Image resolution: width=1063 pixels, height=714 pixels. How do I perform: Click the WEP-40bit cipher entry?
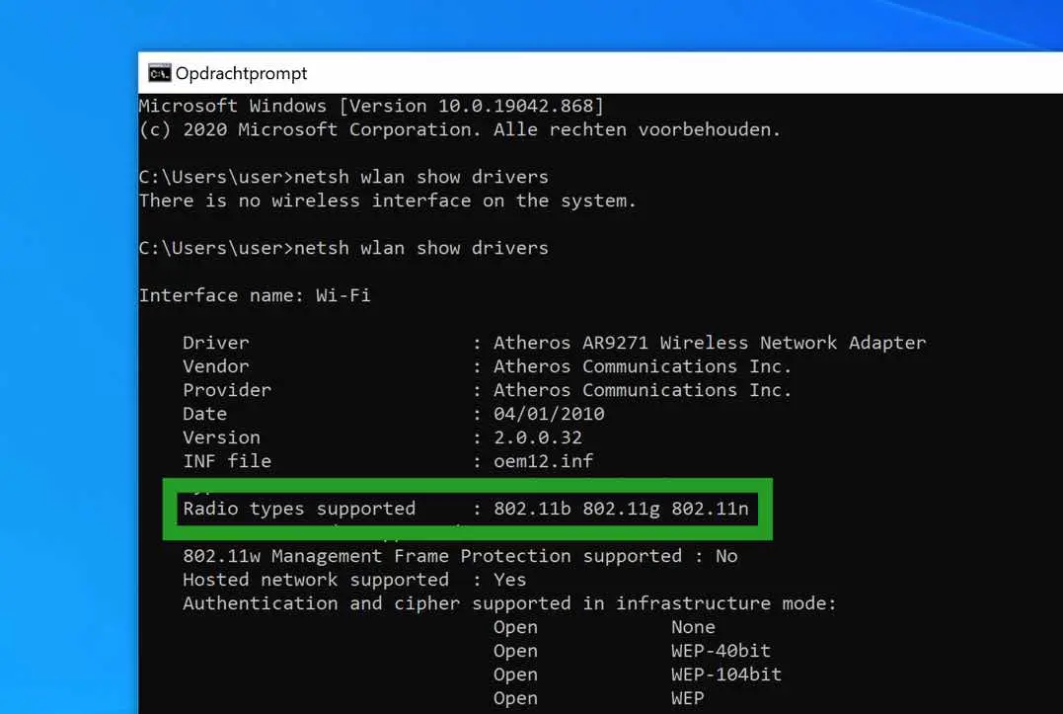(x=721, y=651)
